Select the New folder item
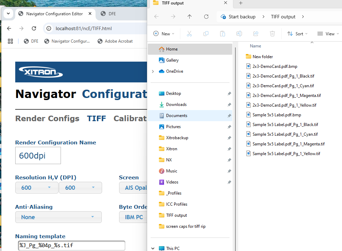The width and height of the screenshot is (342, 251). click(x=259, y=57)
